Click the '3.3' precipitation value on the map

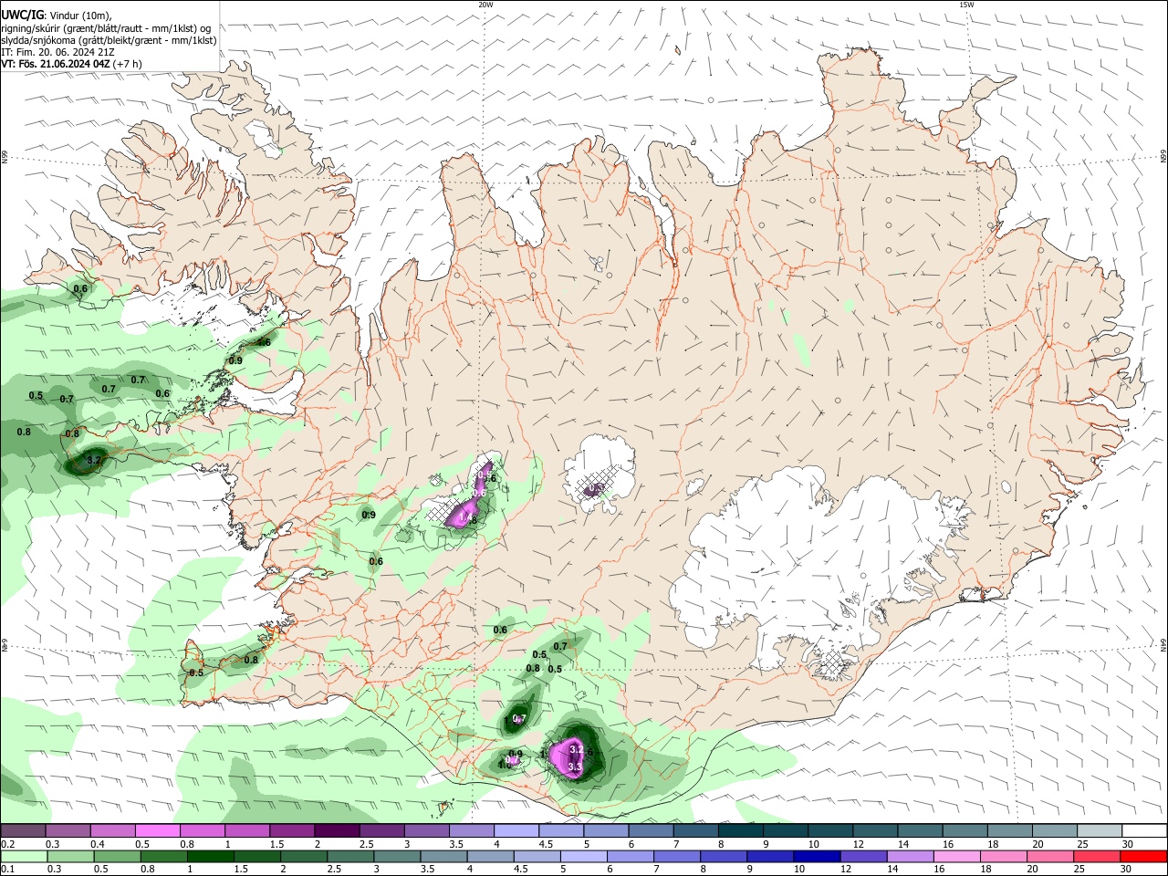tap(575, 768)
